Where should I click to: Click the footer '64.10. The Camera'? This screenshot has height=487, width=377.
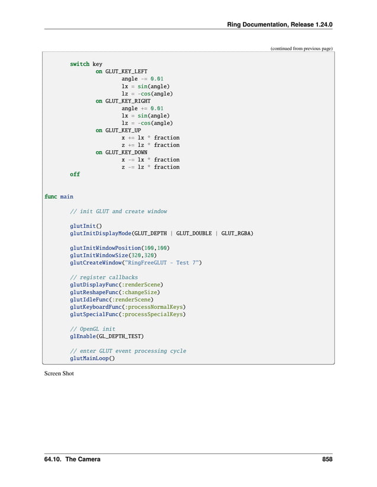(x=72, y=459)
